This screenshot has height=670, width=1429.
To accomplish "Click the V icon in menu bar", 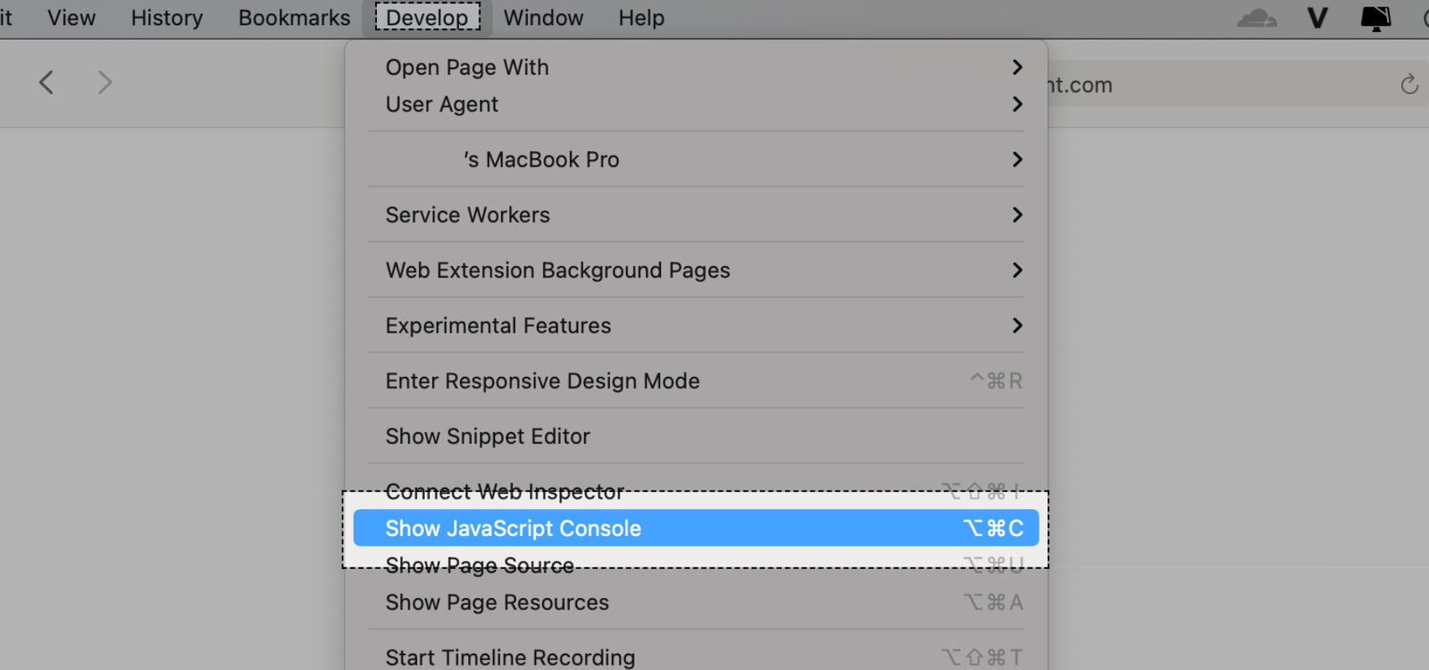I will [x=1317, y=18].
